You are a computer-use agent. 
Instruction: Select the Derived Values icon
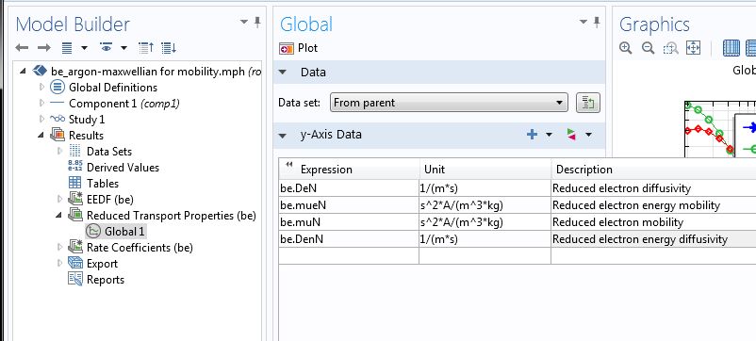click(75, 167)
